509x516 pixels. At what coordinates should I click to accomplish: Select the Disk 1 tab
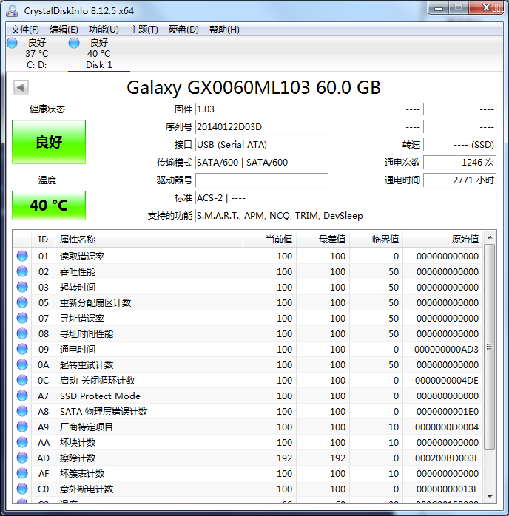[99, 54]
